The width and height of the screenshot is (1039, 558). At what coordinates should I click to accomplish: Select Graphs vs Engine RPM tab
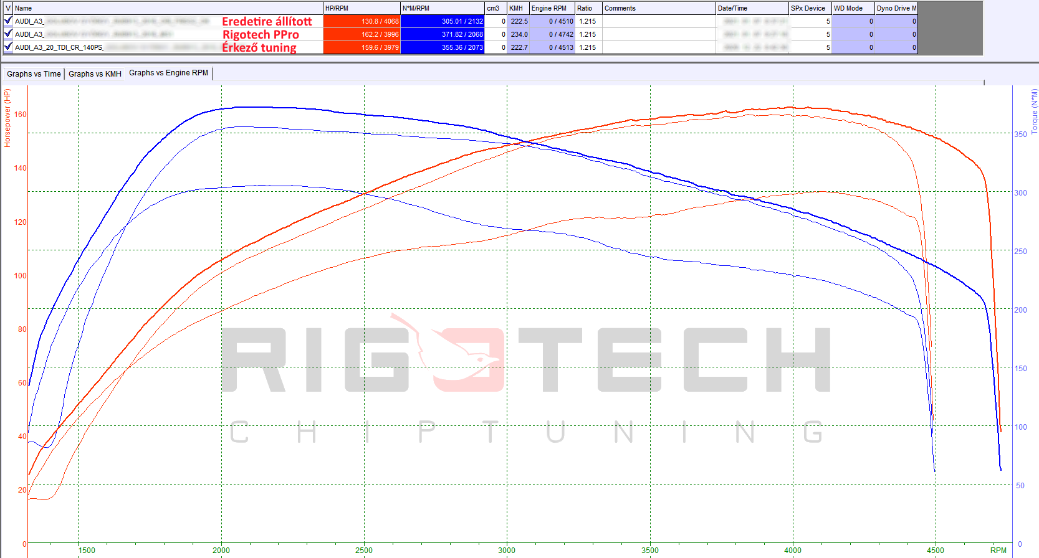click(169, 73)
